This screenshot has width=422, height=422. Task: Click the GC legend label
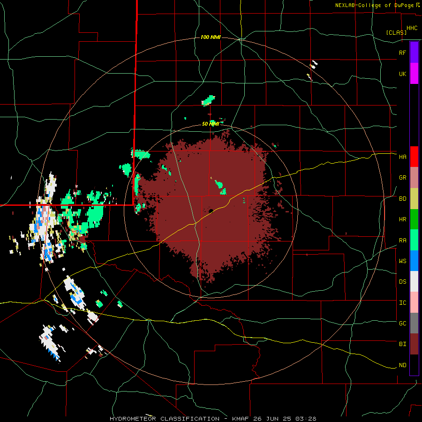click(x=402, y=324)
